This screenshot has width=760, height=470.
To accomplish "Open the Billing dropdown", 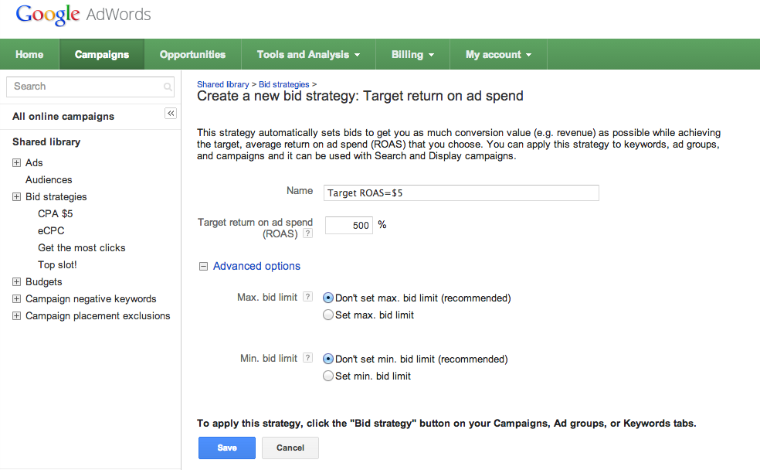I will point(412,54).
